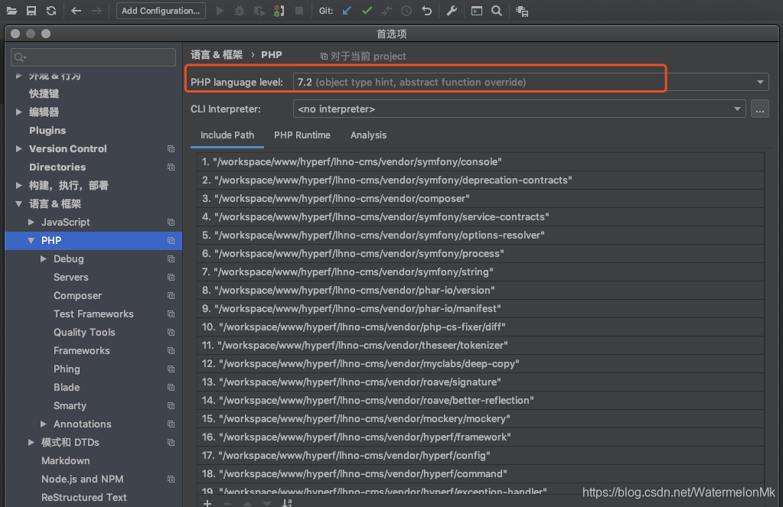783x507 pixels.
Task: Click the Debug bug icon
Action: (240, 11)
